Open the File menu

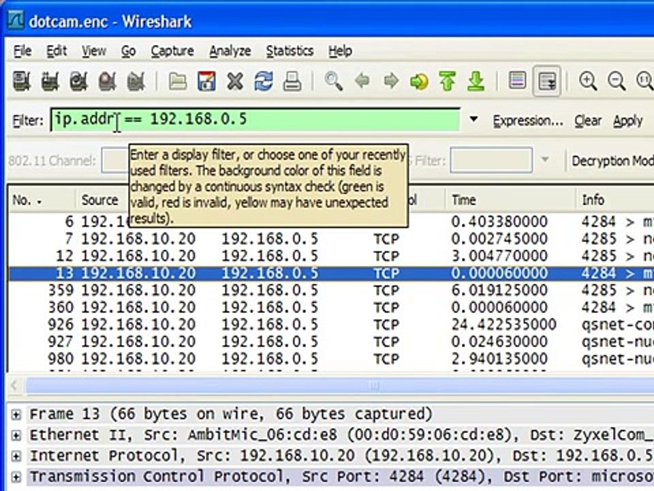point(22,51)
